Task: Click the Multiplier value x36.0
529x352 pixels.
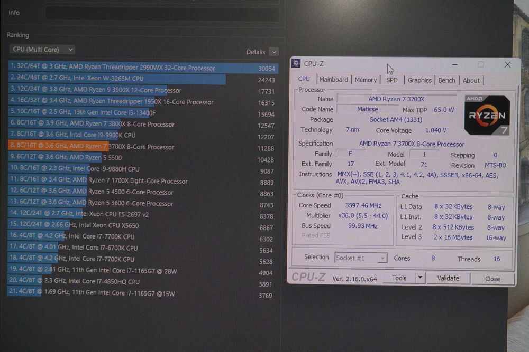Action: click(363, 216)
